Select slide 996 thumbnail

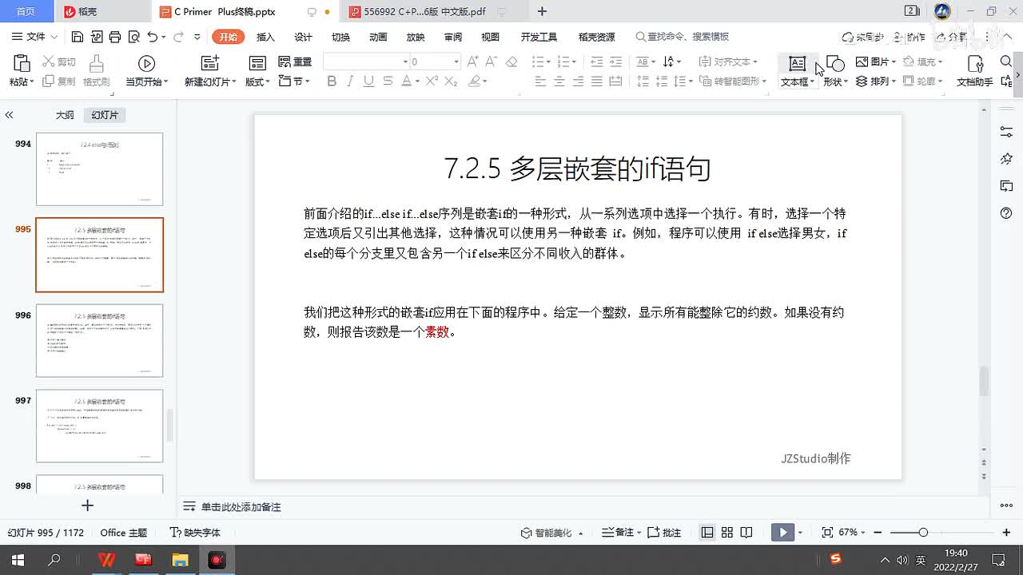[99, 340]
